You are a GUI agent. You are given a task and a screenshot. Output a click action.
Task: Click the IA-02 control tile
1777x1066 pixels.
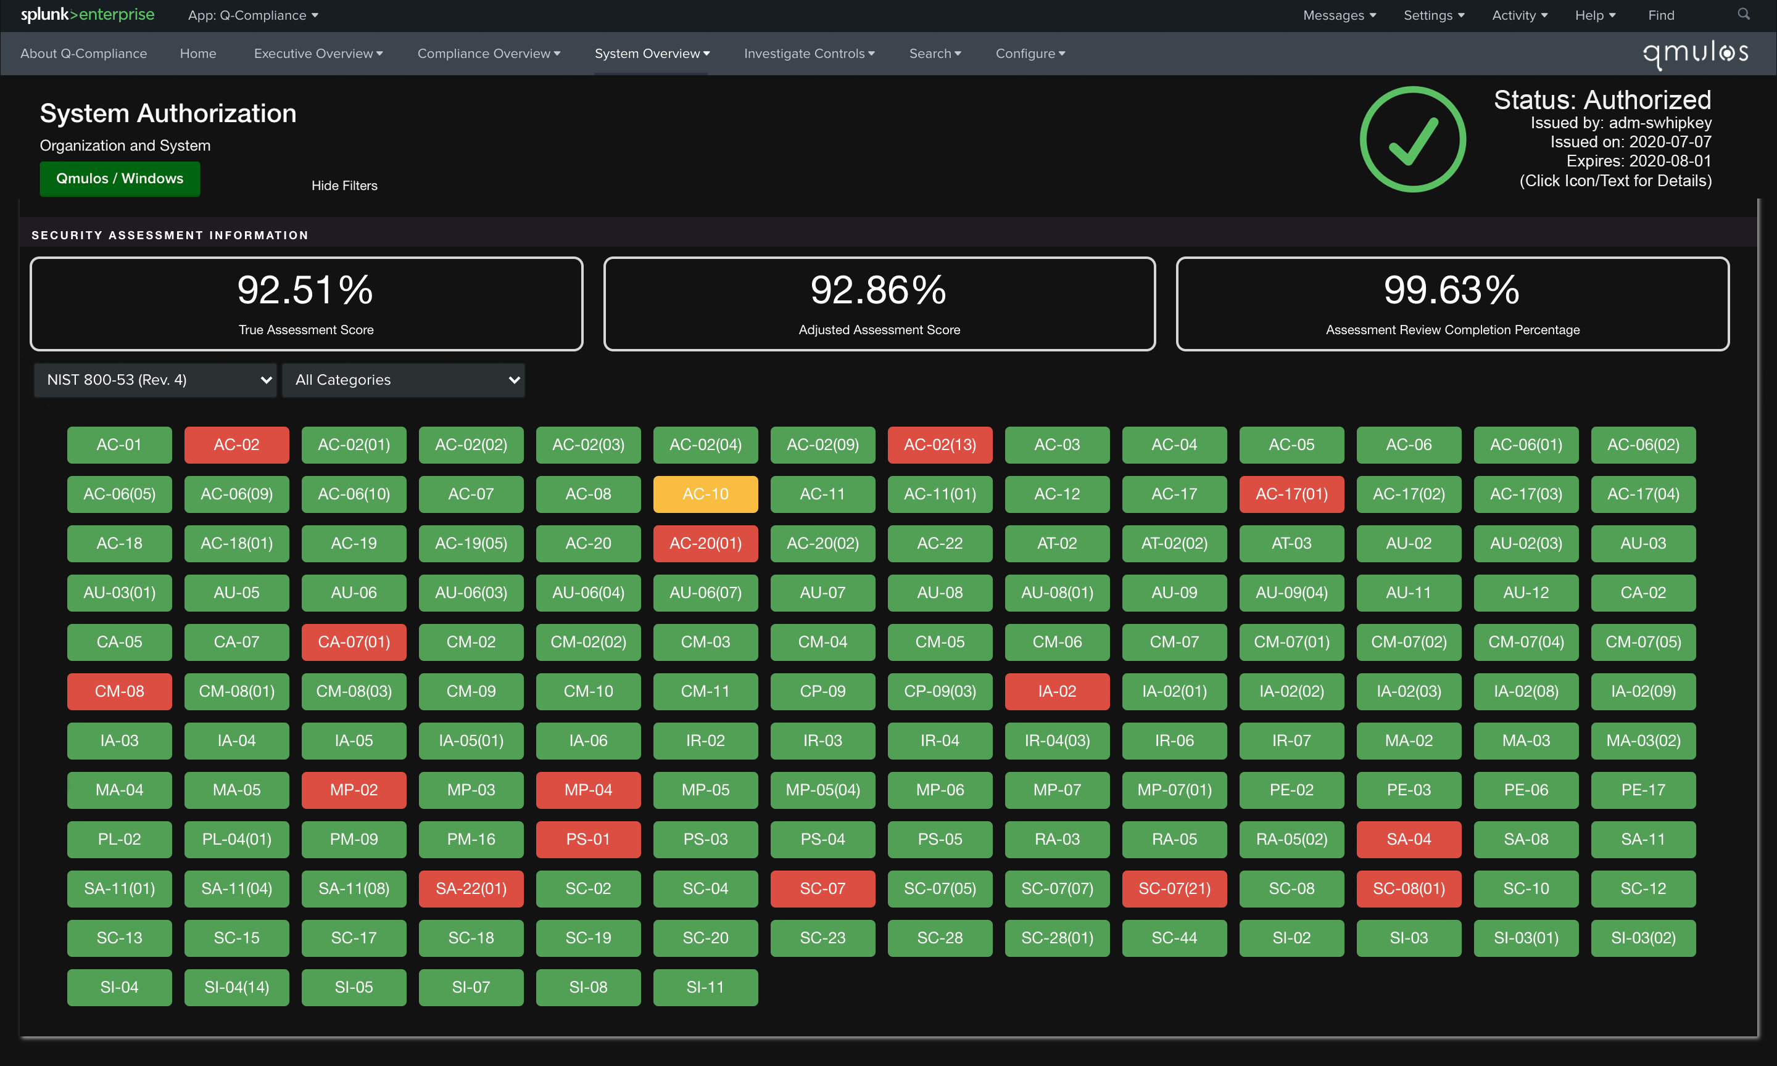(1057, 692)
